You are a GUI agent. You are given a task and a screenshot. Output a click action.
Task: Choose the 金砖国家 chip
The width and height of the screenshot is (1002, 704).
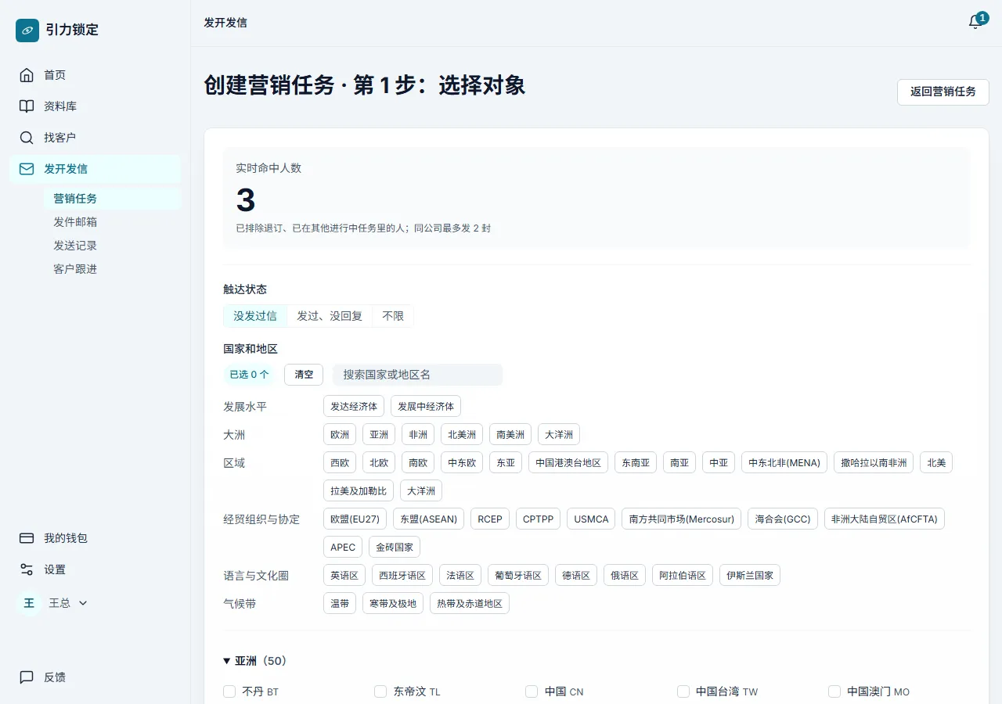coord(395,548)
